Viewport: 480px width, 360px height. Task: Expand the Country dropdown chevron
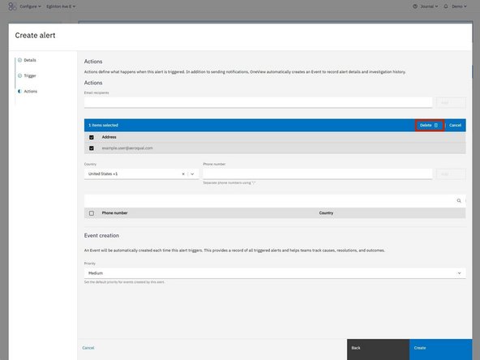(x=192, y=174)
